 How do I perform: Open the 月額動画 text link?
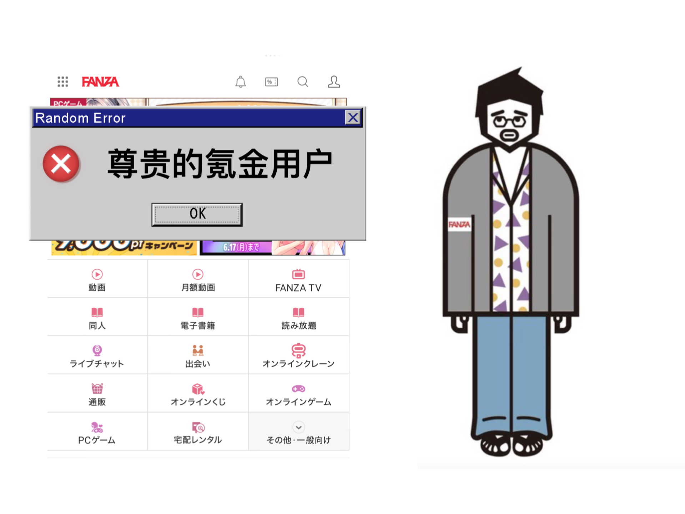tap(198, 288)
